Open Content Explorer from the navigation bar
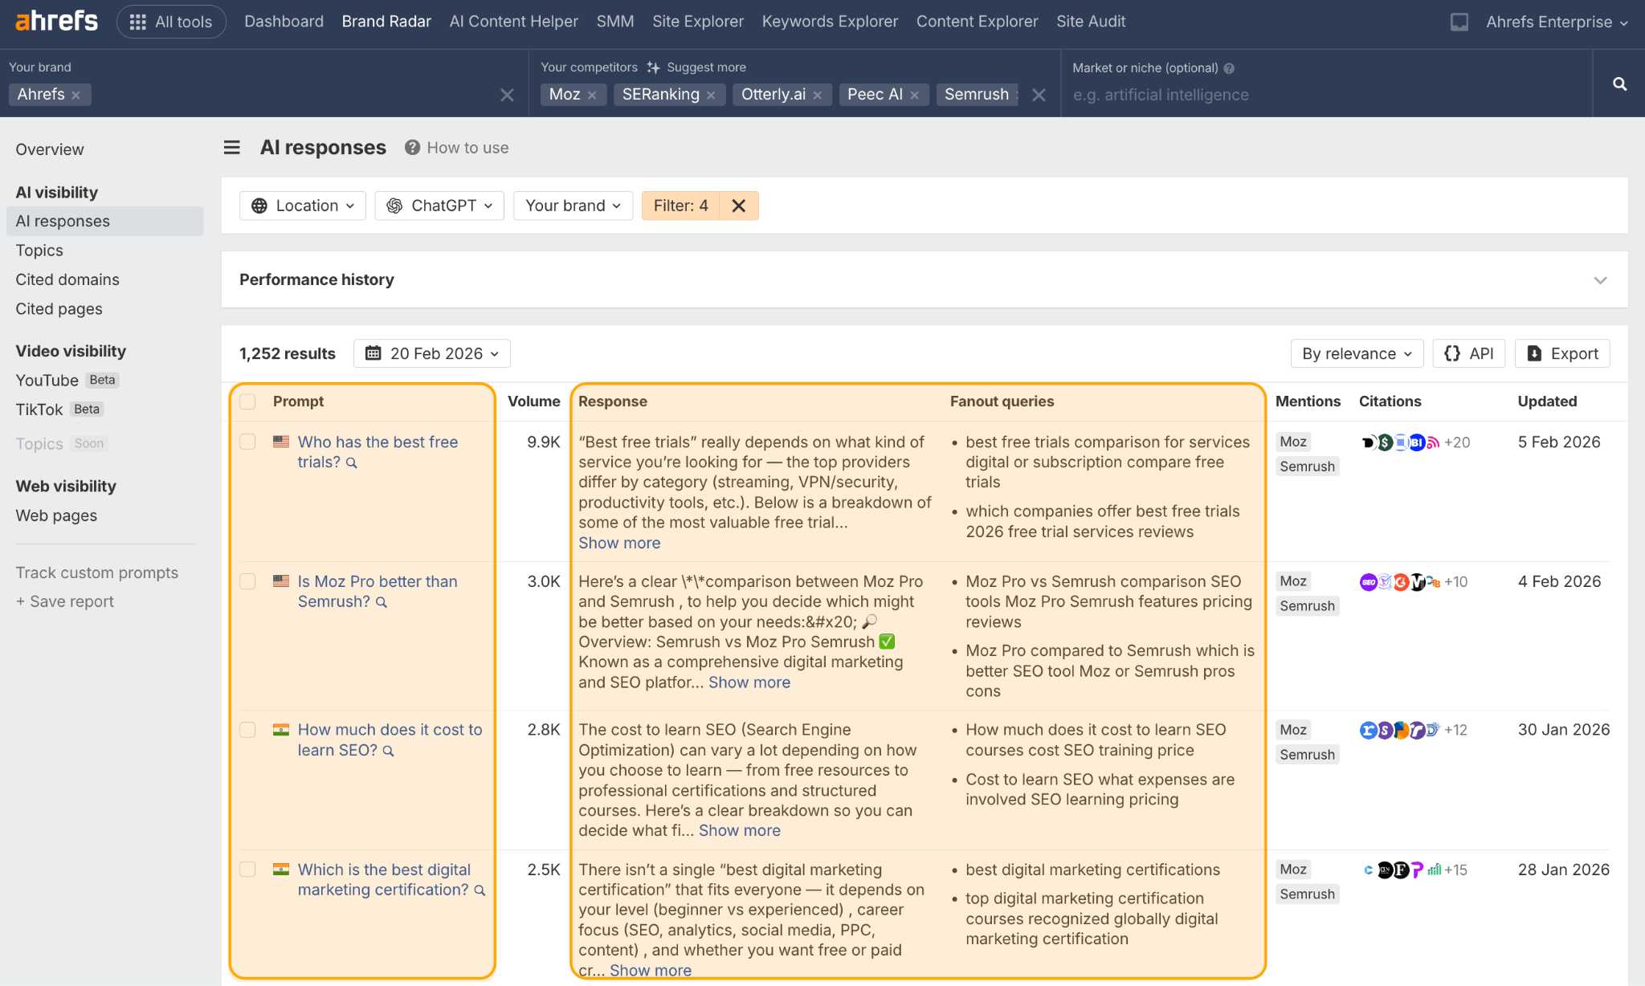Image resolution: width=1645 pixels, height=986 pixels. 977,22
